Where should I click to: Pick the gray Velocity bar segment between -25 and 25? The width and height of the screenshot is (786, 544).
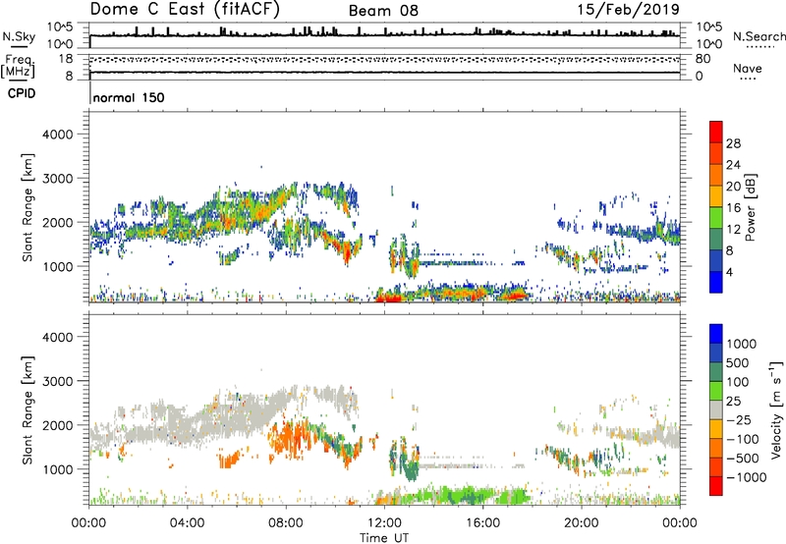(716, 410)
